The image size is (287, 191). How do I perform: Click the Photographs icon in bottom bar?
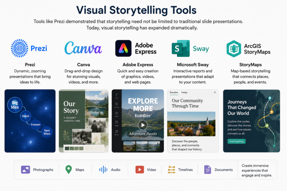(x=25, y=170)
